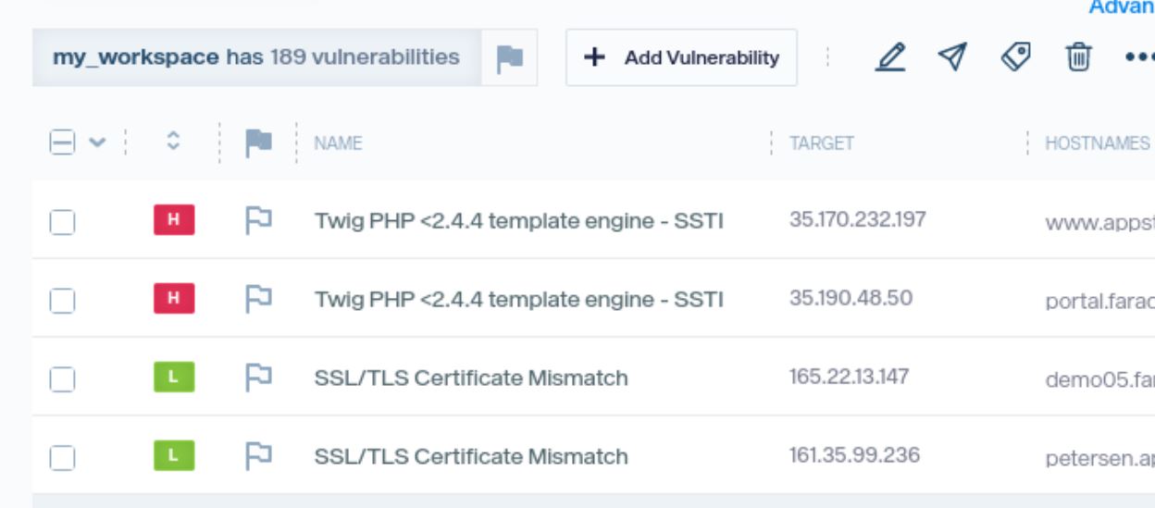Sort by the flag column header
Image resolution: width=1155 pixels, height=508 pixels.
258,143
